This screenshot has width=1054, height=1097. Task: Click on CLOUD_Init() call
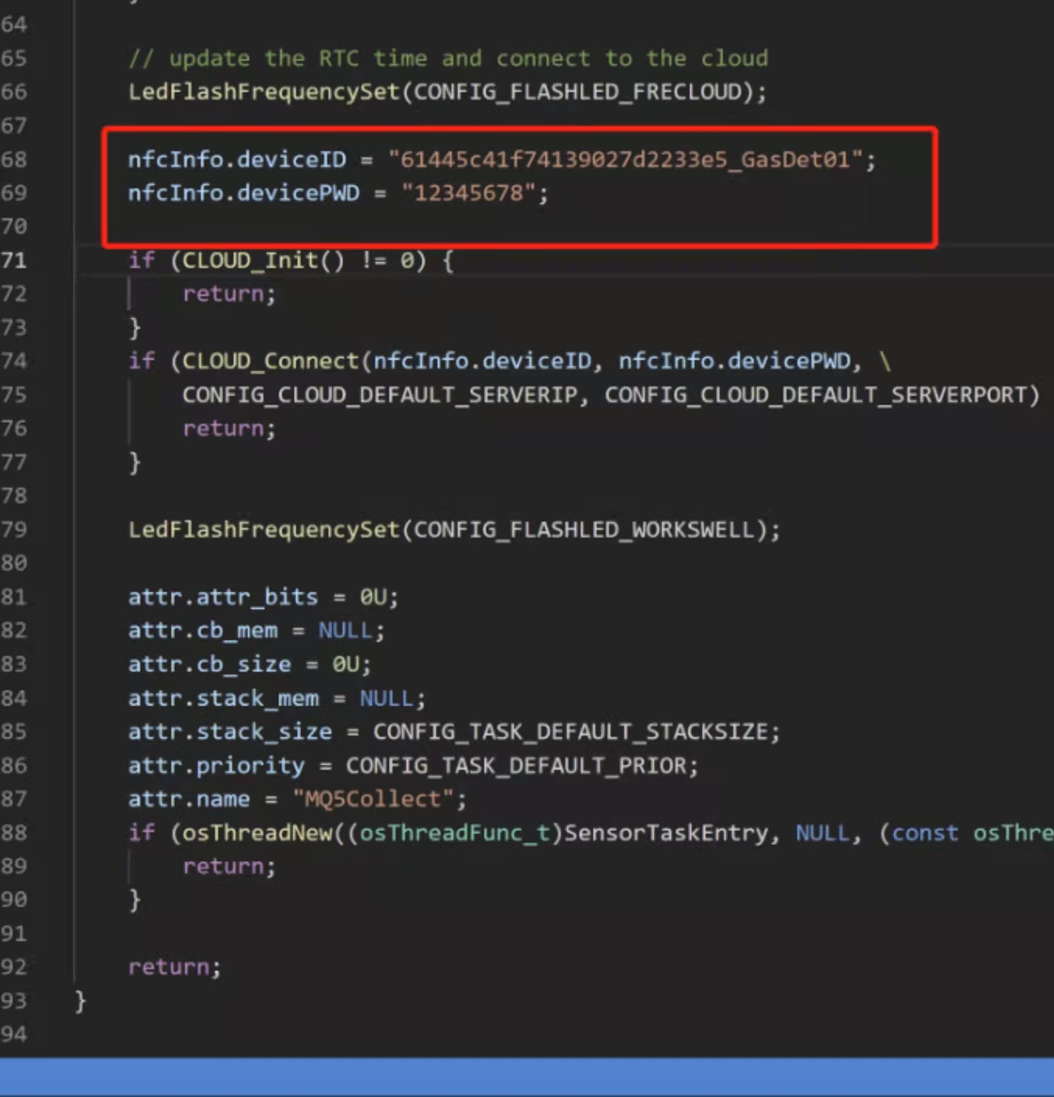(263, 261)
